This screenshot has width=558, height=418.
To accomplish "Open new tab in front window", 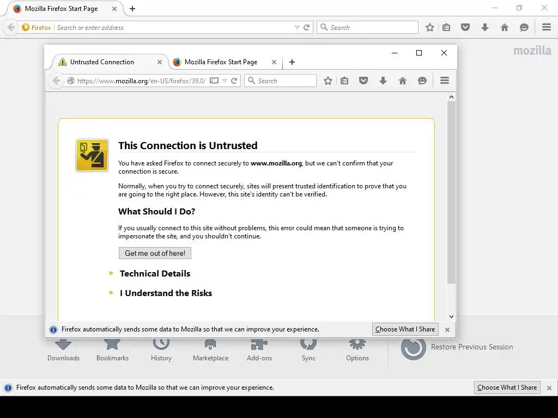I will 292,62.
